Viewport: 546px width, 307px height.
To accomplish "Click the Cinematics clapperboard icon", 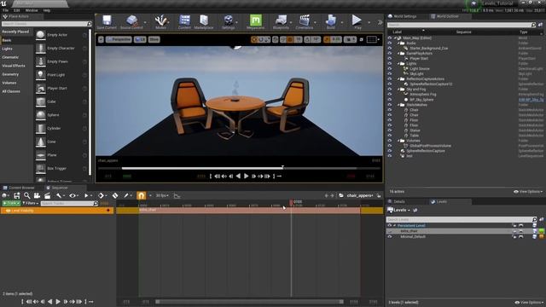I will pyautogui.click(x=305, y=20).
